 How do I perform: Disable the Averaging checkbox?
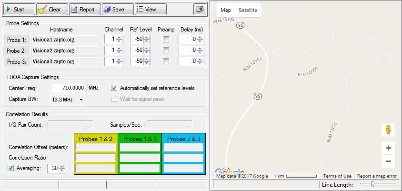pyautogui.click(x=11, y=168)
